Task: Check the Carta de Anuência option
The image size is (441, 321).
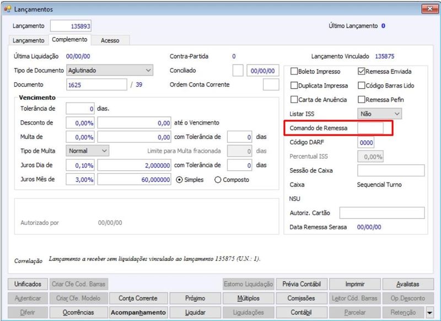Action: coord(294,99)
